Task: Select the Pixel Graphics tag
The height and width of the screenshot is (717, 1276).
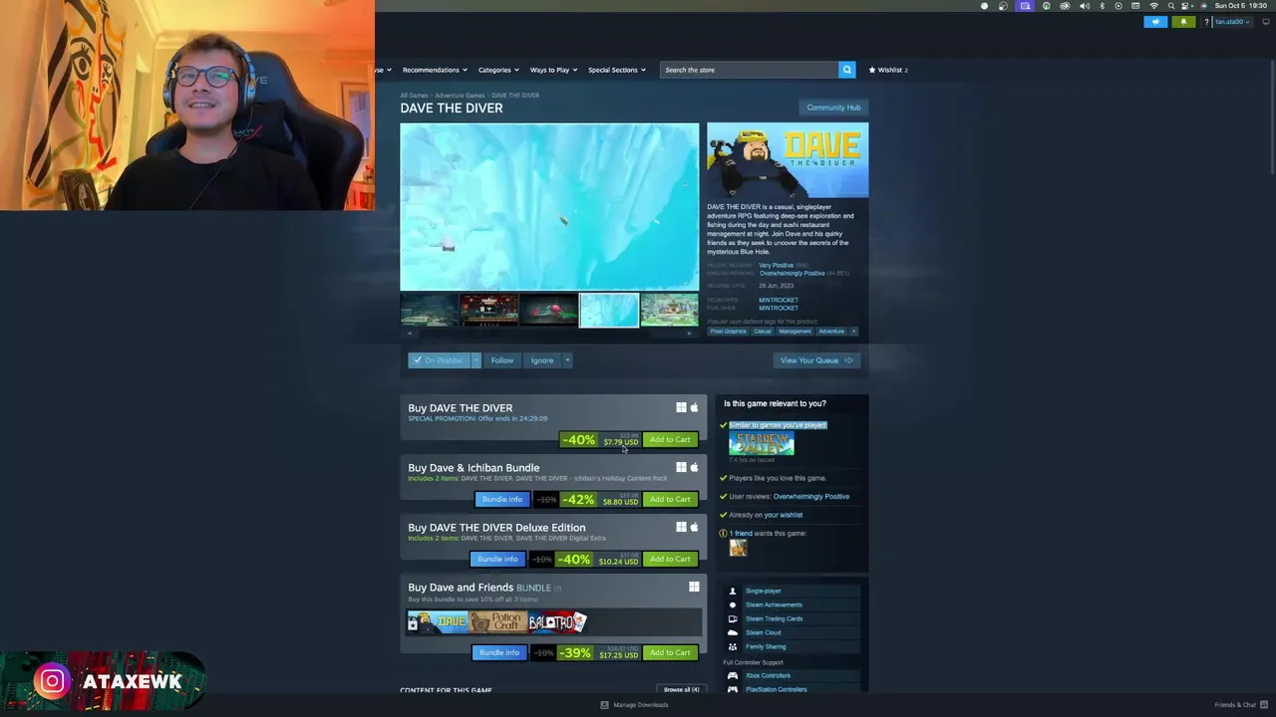Action: point(728,331)
